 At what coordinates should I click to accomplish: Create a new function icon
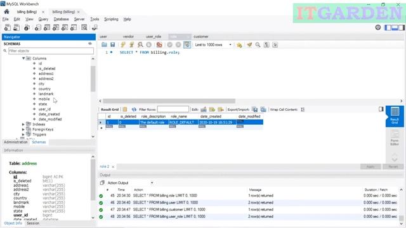[x=74, y=27]
